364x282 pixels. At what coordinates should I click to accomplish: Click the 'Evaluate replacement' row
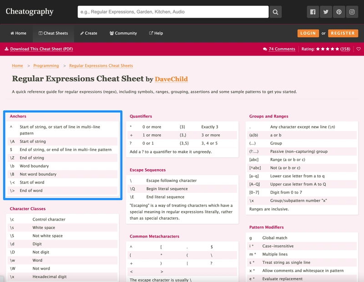pyautogui.click(x=302, y=279)
